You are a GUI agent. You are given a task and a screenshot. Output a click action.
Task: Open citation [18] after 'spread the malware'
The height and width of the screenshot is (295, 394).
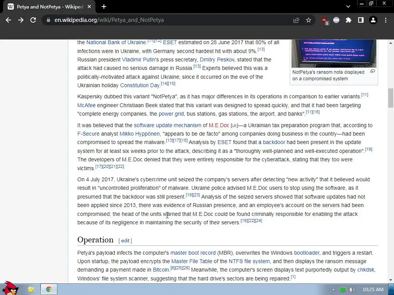[184, 141]
